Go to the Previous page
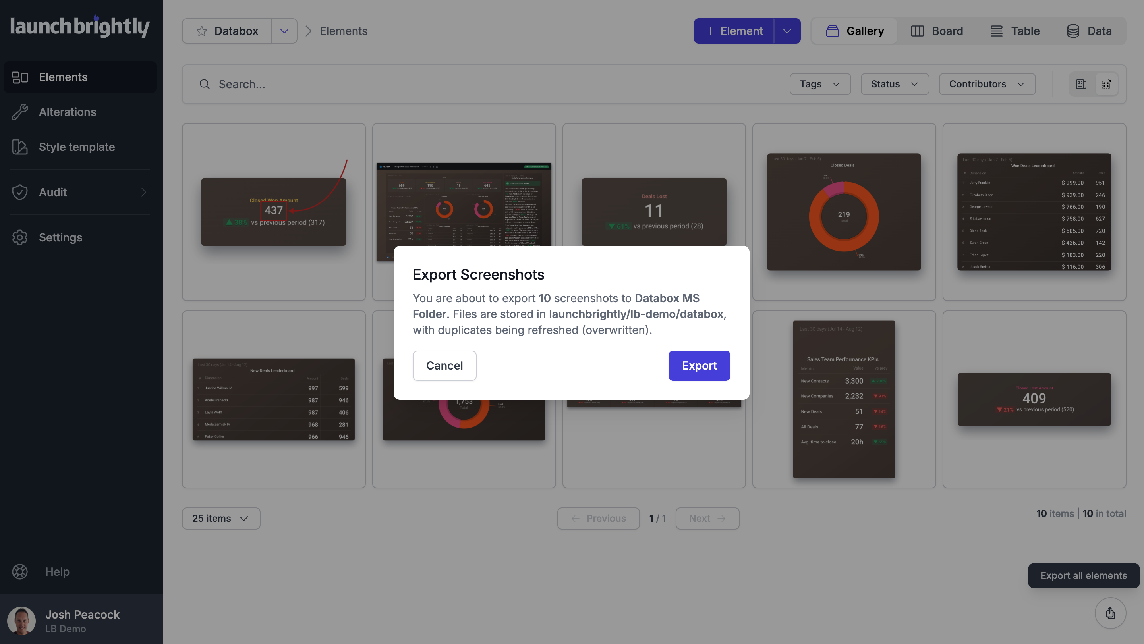 pos(598,519)
